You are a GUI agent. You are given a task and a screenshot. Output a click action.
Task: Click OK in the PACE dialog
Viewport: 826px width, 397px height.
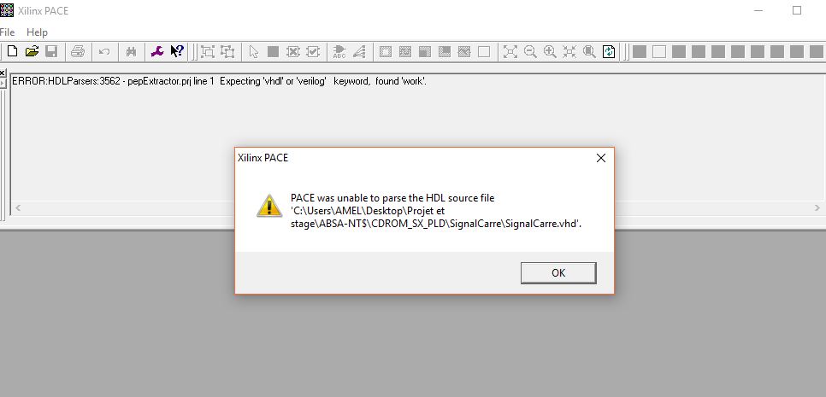558,273
